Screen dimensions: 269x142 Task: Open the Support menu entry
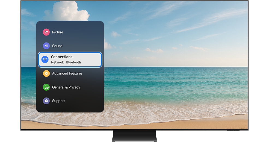click(58, 101)
